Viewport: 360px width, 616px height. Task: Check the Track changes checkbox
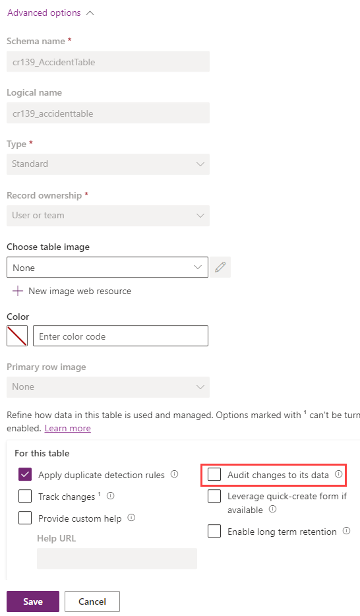point(25,496)
